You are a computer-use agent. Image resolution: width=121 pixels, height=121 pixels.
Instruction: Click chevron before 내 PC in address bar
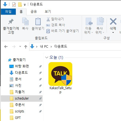pos(37,47)
